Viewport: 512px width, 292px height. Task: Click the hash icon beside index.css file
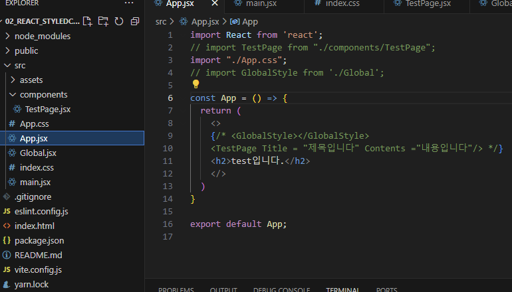coord(12,167)
